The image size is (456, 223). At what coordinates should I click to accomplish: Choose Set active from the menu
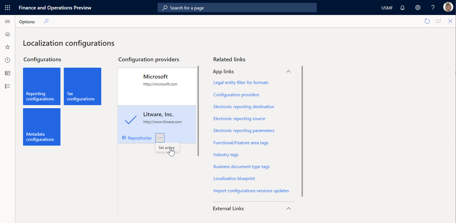[x=166, y=148]
